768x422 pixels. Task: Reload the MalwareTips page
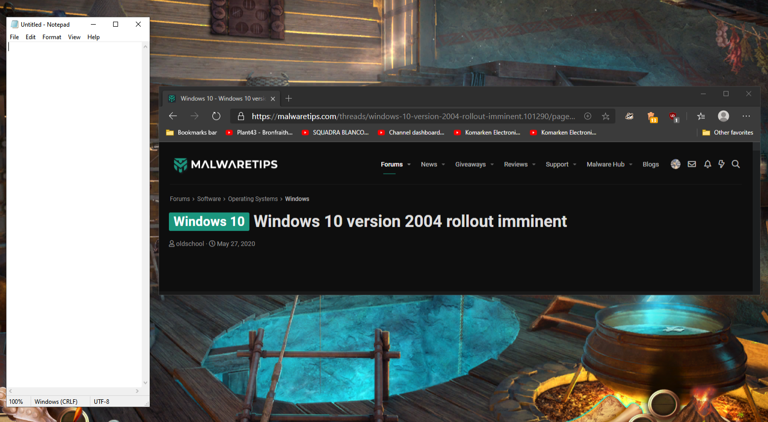216,116
